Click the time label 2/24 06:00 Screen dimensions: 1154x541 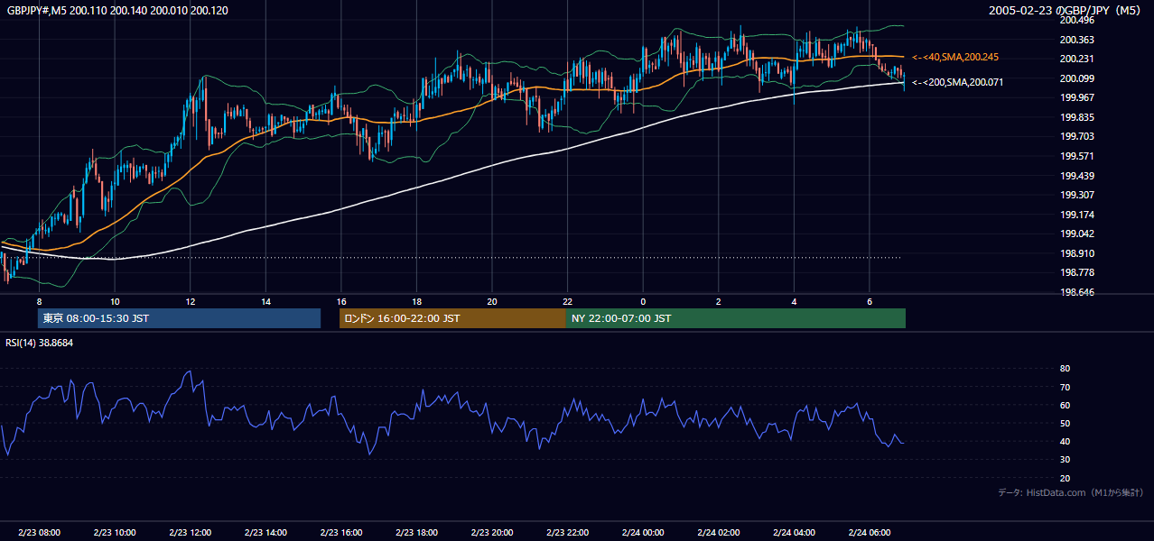(x=869, y=532)
